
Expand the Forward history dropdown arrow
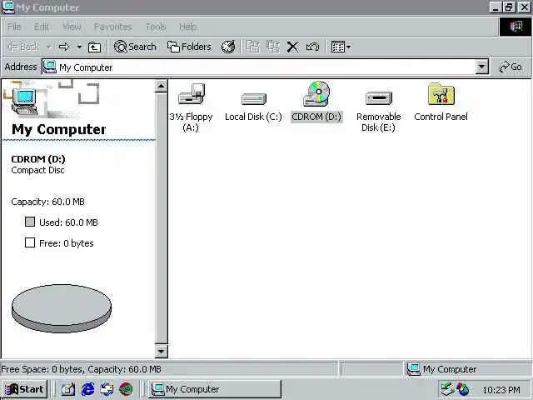79,47
